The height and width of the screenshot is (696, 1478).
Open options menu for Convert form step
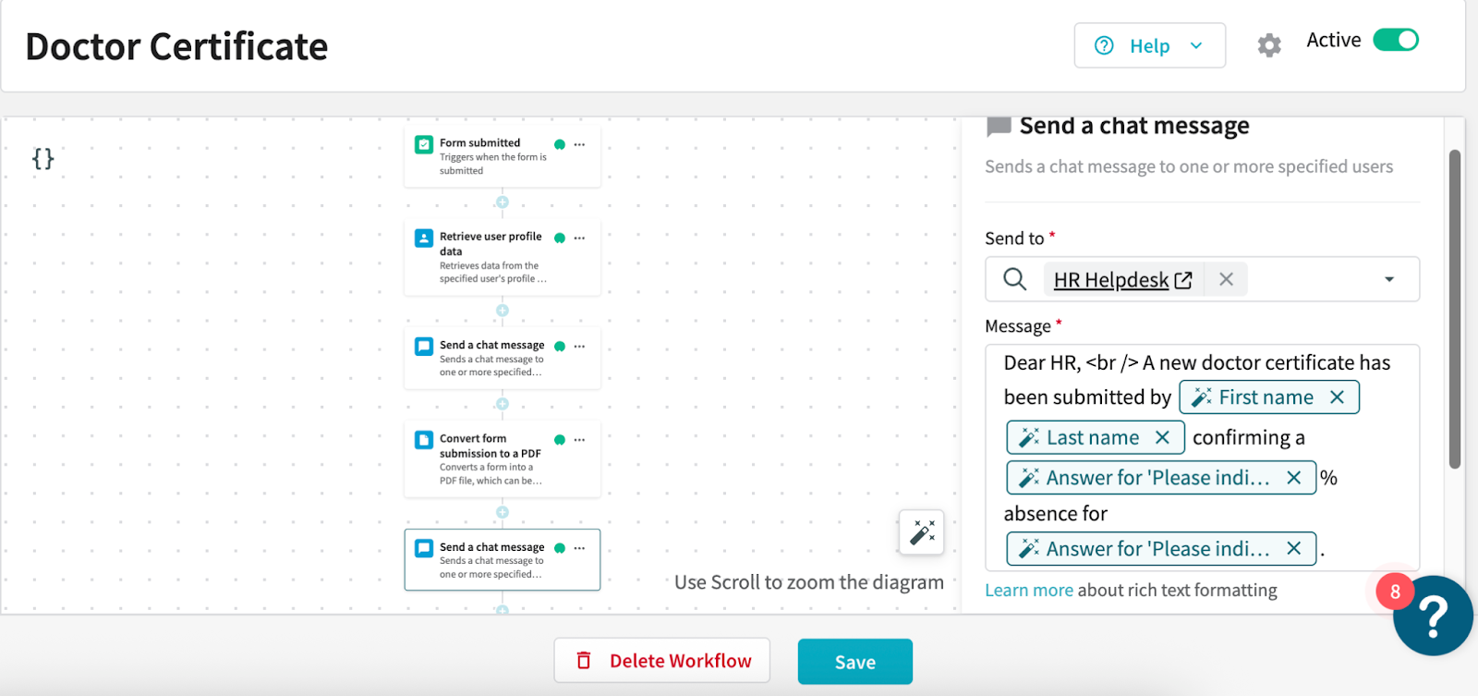[579, 440]
